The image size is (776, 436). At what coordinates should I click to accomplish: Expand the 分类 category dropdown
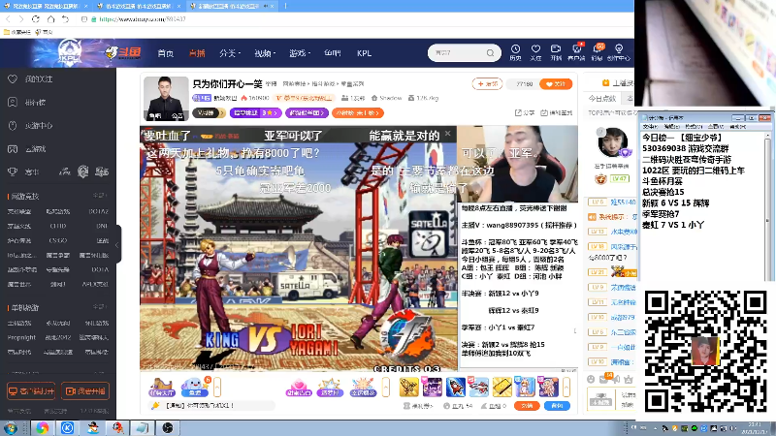(230, 53)
